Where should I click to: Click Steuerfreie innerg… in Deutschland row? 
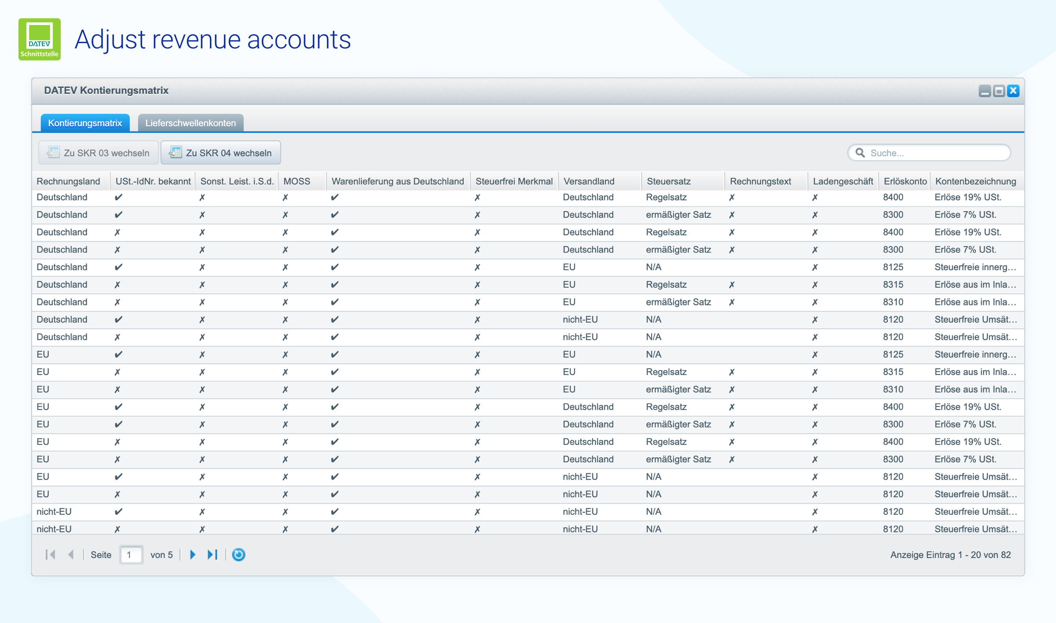pos(975,267)
